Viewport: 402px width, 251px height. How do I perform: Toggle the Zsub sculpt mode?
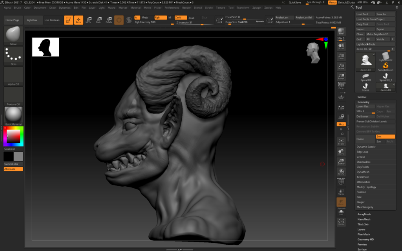click(x=192, y=18)
